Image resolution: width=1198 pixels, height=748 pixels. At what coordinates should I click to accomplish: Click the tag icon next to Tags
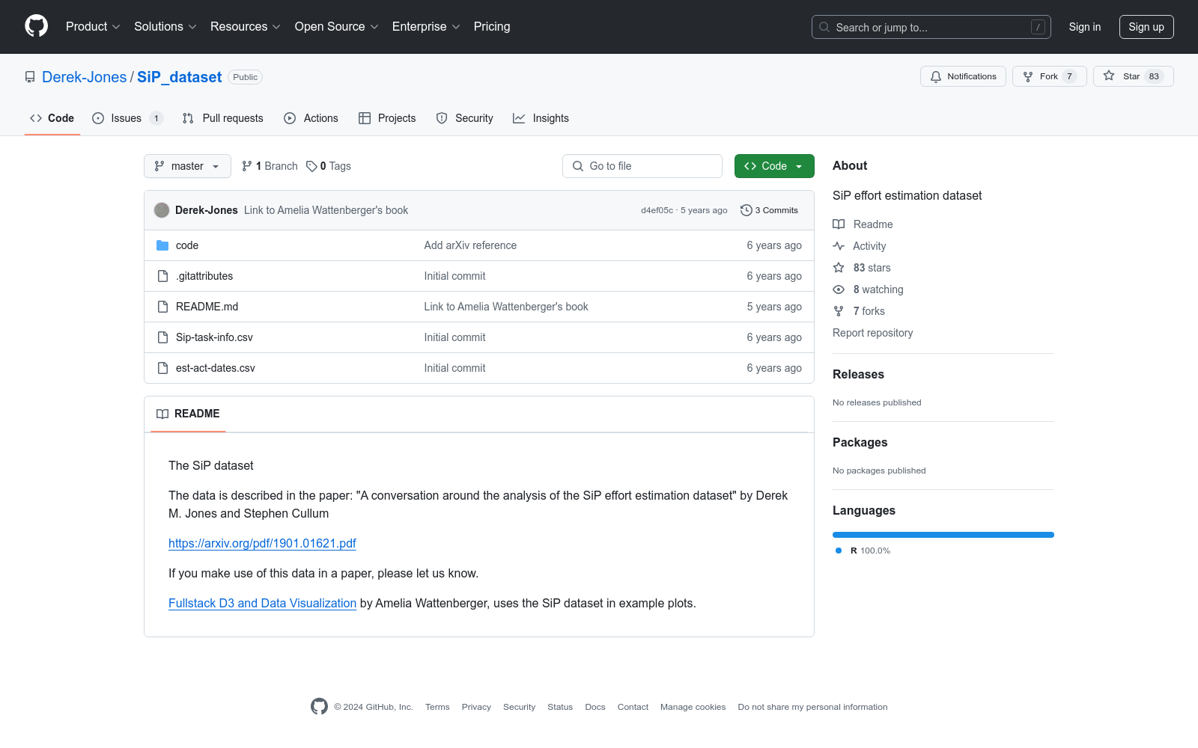311,166
